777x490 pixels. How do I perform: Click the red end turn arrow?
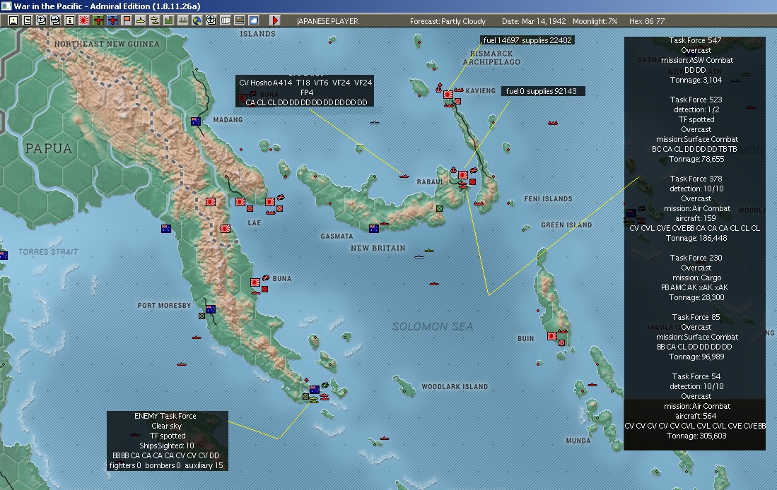coord(275,20)
